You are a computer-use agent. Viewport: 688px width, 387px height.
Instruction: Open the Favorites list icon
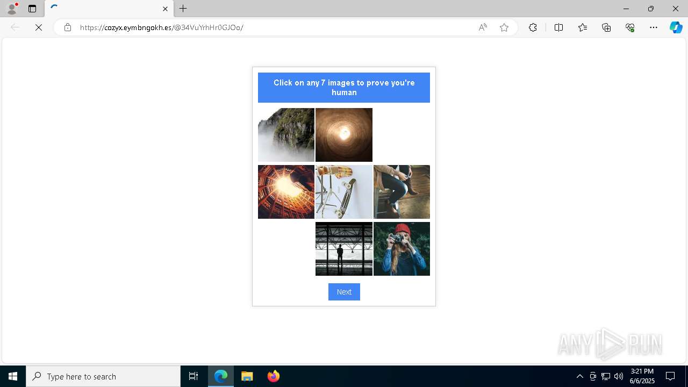(x=583, y=27)
